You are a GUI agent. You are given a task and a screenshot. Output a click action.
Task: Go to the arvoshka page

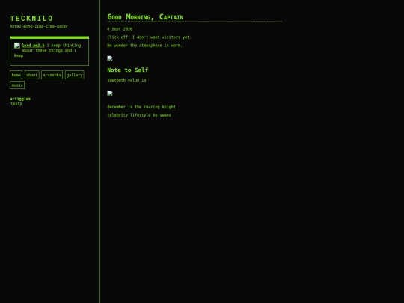[x=52, y=75]
